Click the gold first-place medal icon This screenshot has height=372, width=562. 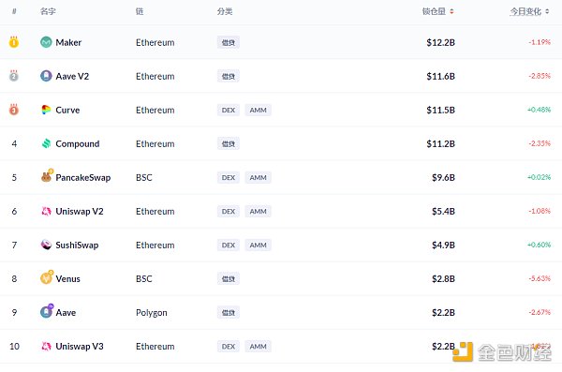click(x=14, y=42)
